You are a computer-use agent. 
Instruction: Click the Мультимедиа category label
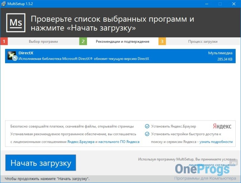coord(220,53)
